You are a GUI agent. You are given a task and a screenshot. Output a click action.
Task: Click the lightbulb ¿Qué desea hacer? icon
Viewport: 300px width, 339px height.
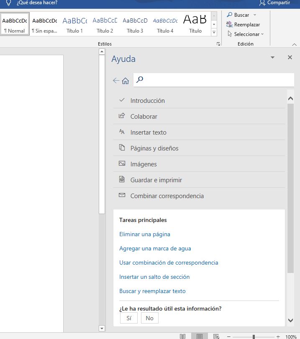[8, 3]
